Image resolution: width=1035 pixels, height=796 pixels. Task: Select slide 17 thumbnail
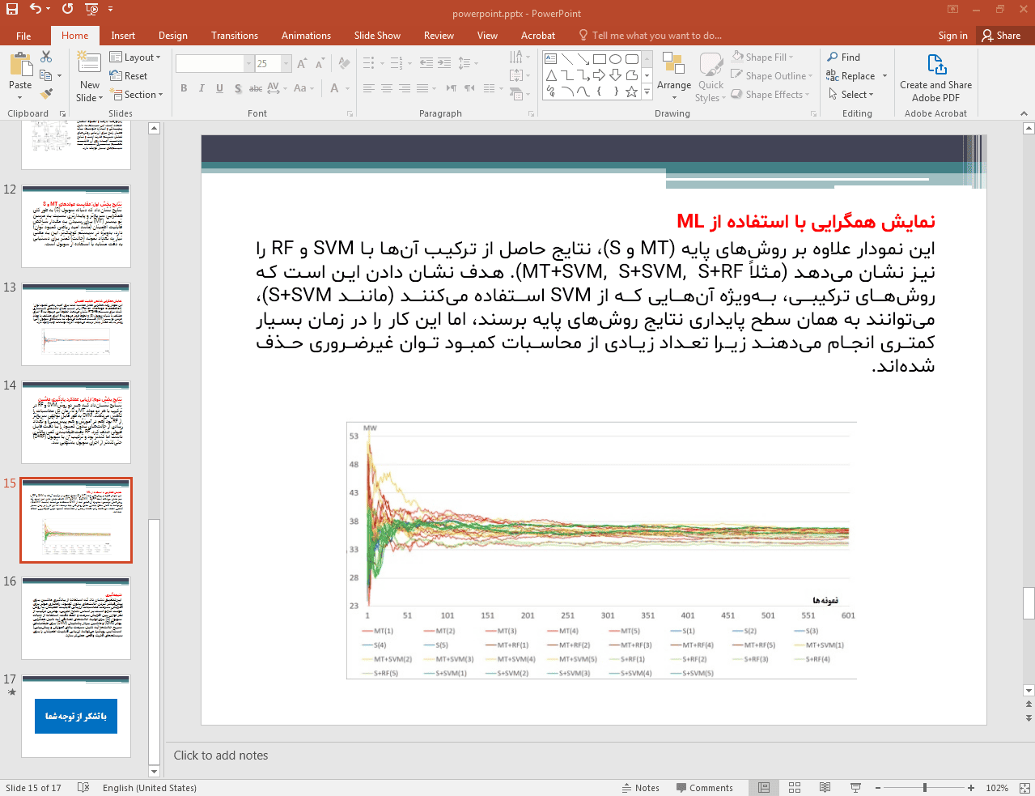tap(76, 717)
